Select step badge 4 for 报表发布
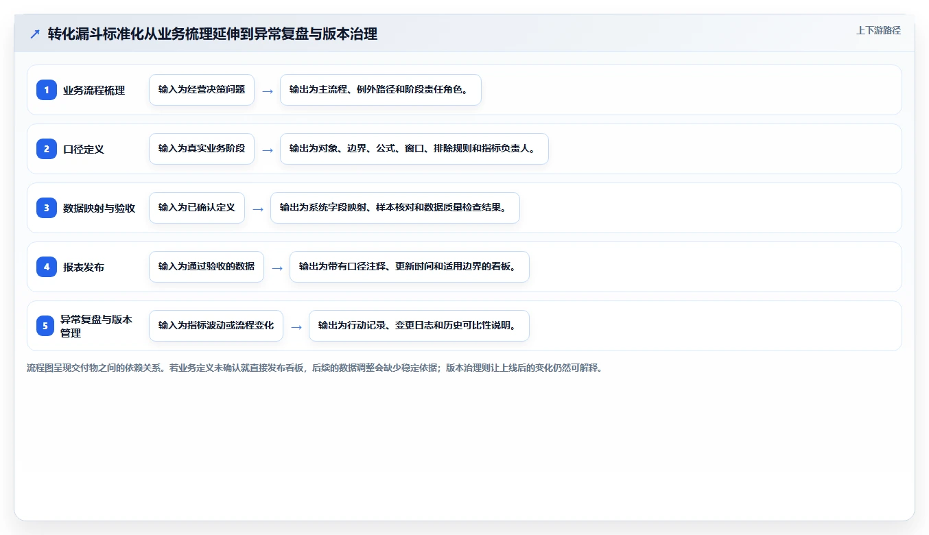 [x=47, y=267]
